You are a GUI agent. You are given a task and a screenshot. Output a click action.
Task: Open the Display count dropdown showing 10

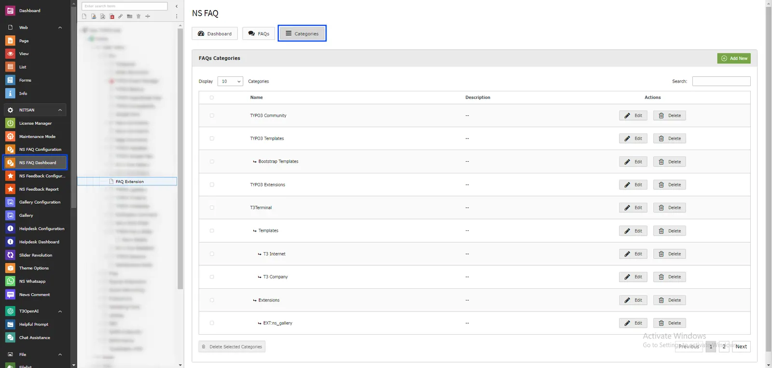[x=230, y=81]
